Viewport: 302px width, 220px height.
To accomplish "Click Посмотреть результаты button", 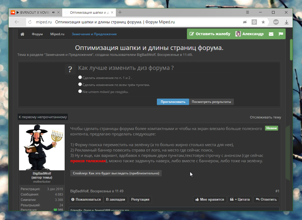I will tap(211, 102).
